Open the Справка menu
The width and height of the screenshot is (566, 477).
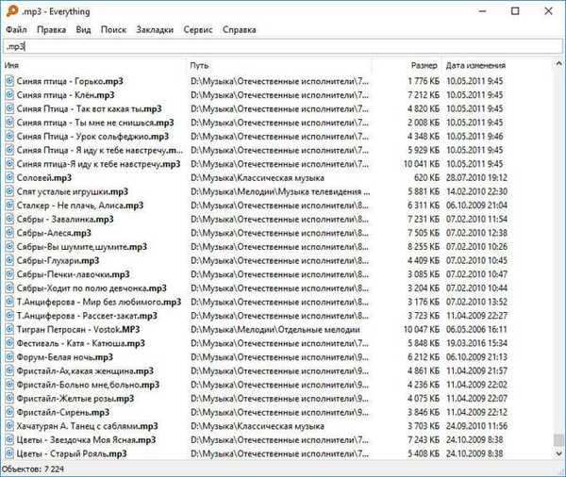[240, 29]
